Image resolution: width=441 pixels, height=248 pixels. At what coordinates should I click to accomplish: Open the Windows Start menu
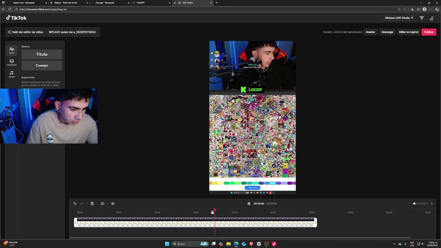tap(167, 244)
